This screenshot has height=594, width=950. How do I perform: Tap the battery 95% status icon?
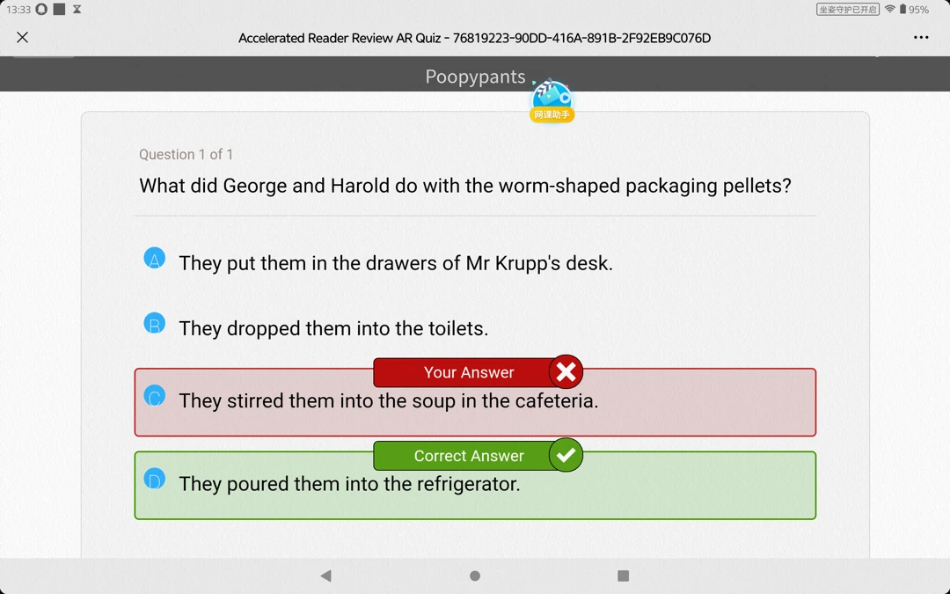click(914, 9)
